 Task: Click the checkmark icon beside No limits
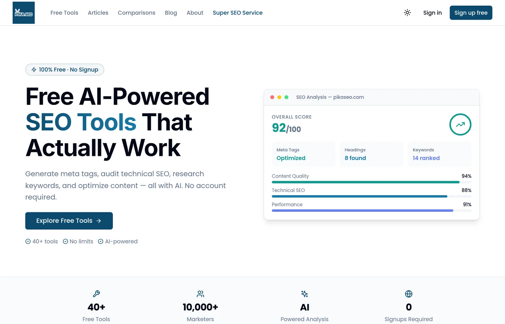65,242
